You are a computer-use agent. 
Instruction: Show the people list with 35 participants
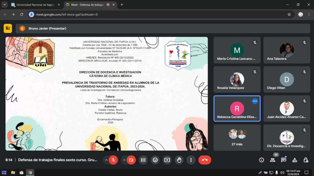pos(273,160)
